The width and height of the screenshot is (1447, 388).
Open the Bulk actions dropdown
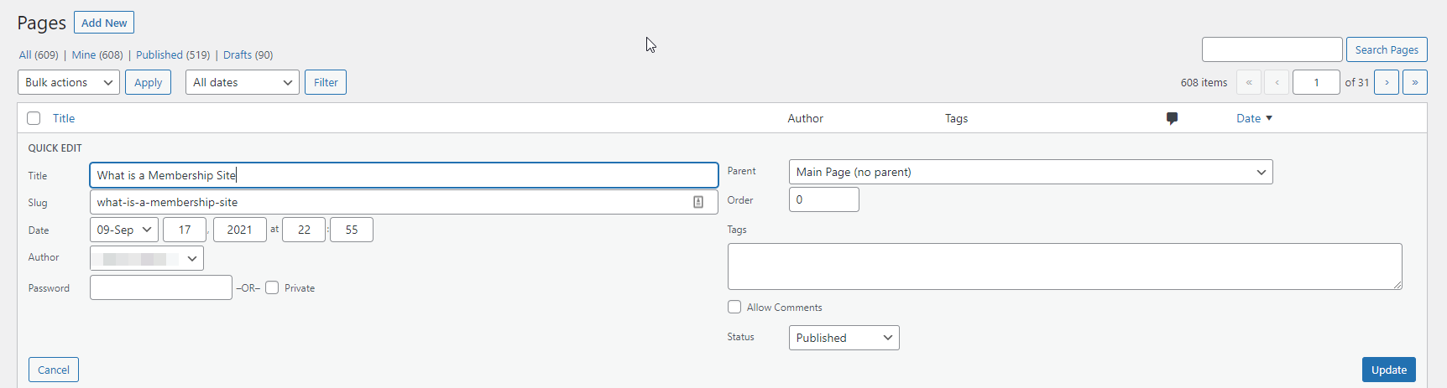(x=69, y=82)
